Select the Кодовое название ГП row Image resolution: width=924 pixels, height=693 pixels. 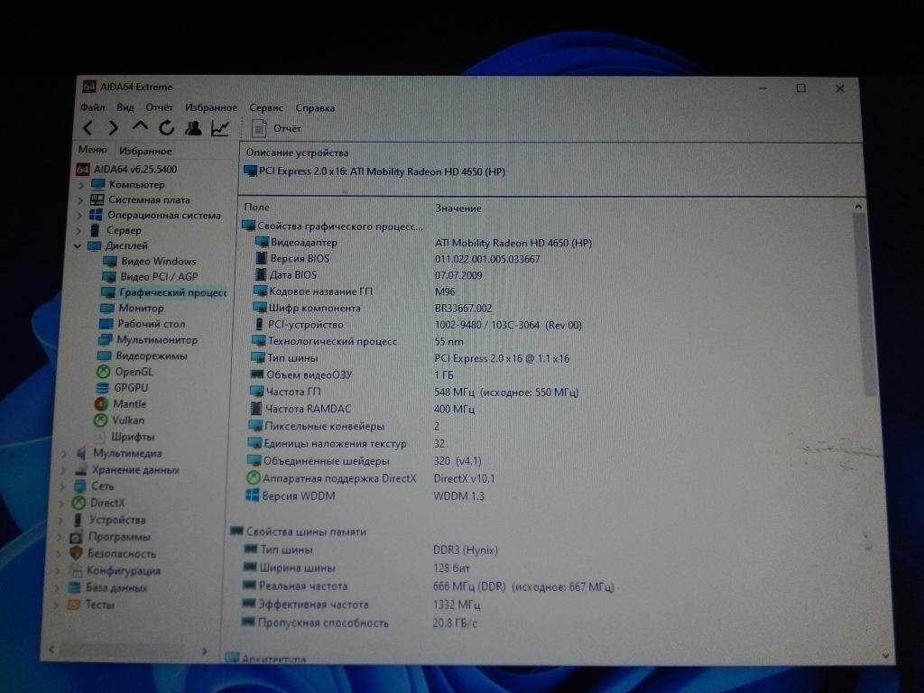(355, 291)
